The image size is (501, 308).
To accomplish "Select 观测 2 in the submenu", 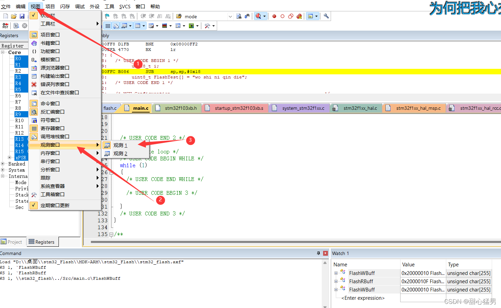I will [x=125, y=153].
